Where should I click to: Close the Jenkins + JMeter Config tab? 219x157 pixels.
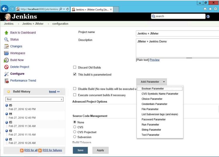tap(111, 9)
